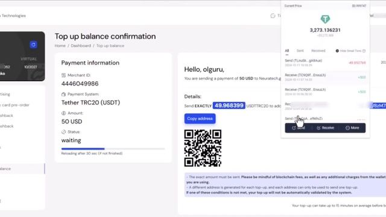Click the Merchant ID value 4446049986
Viewport: 386px width, 217px height.
coord(80,84)
